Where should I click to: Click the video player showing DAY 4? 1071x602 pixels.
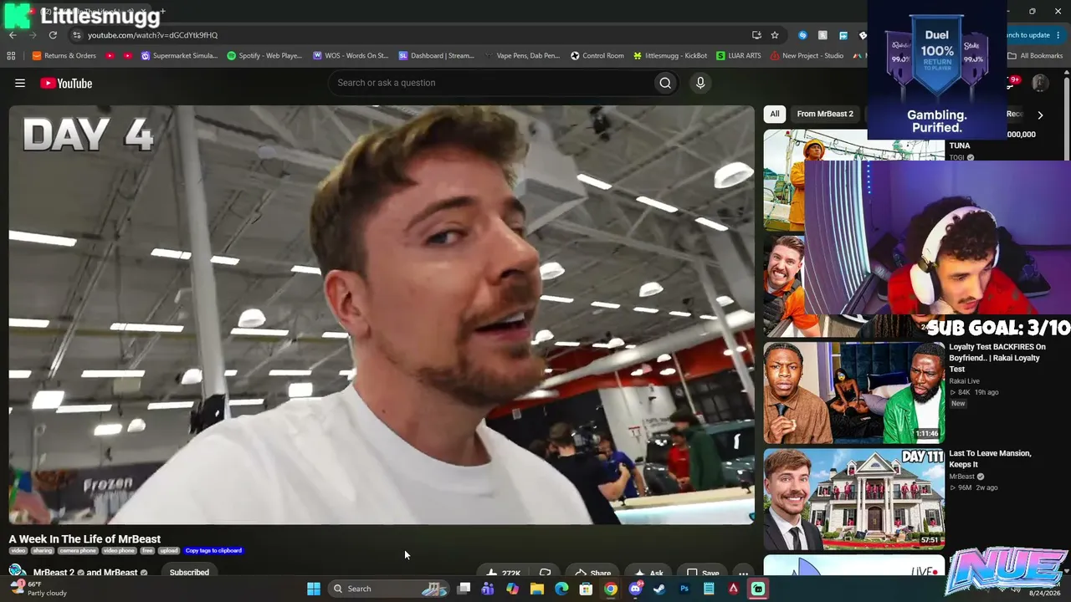(x=382, y=314)
